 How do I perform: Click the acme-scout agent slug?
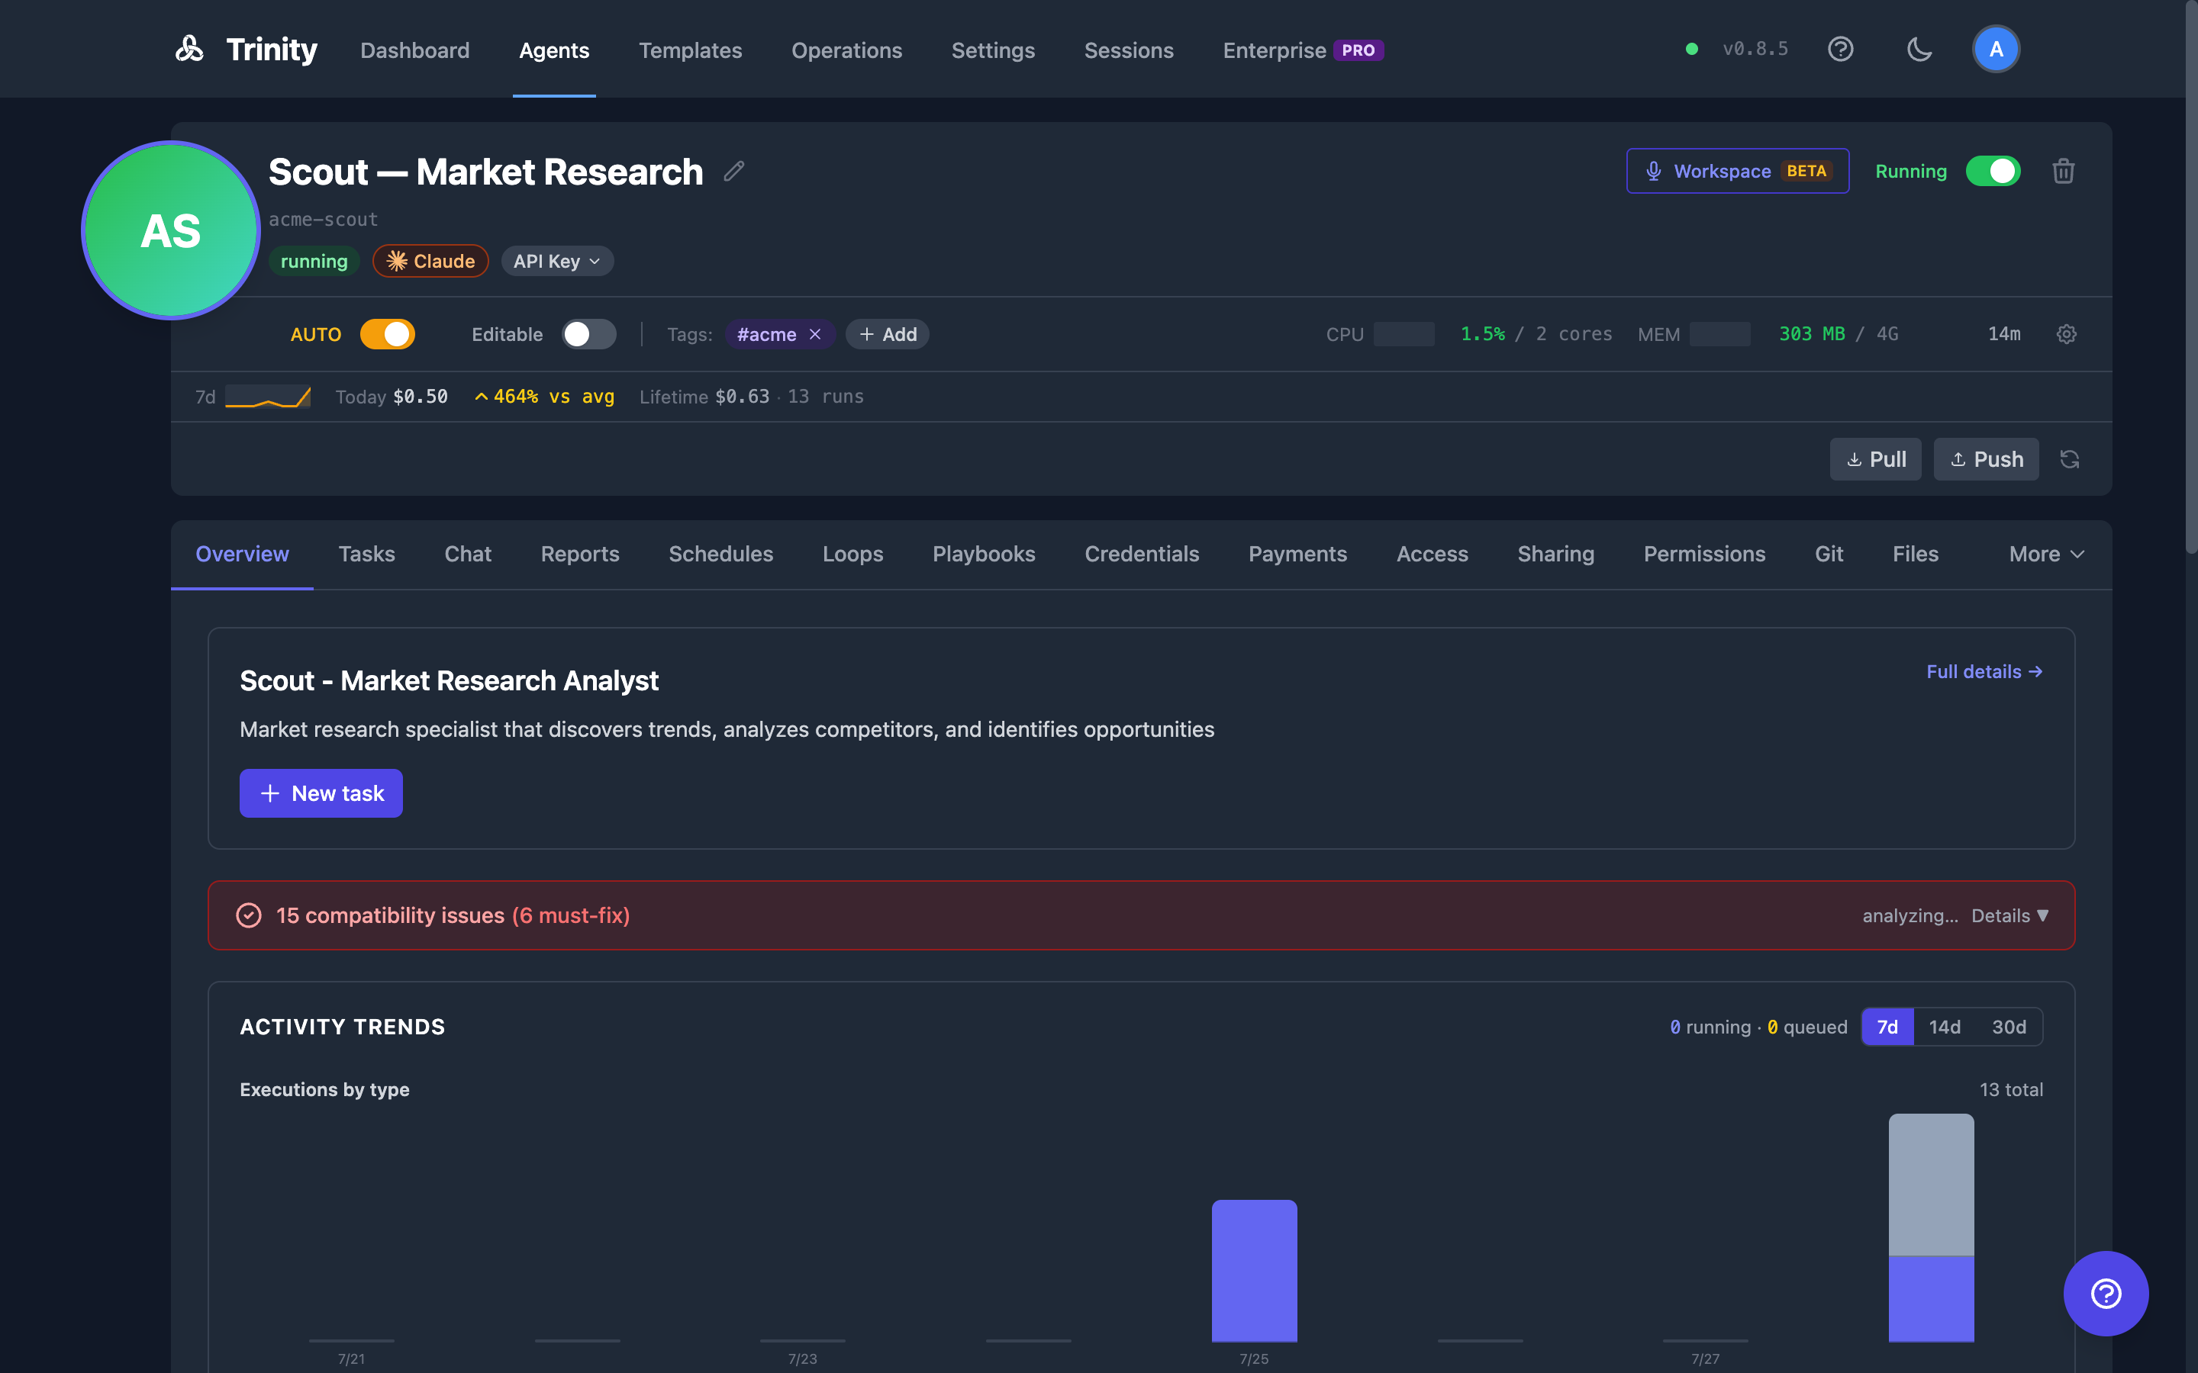324,220
